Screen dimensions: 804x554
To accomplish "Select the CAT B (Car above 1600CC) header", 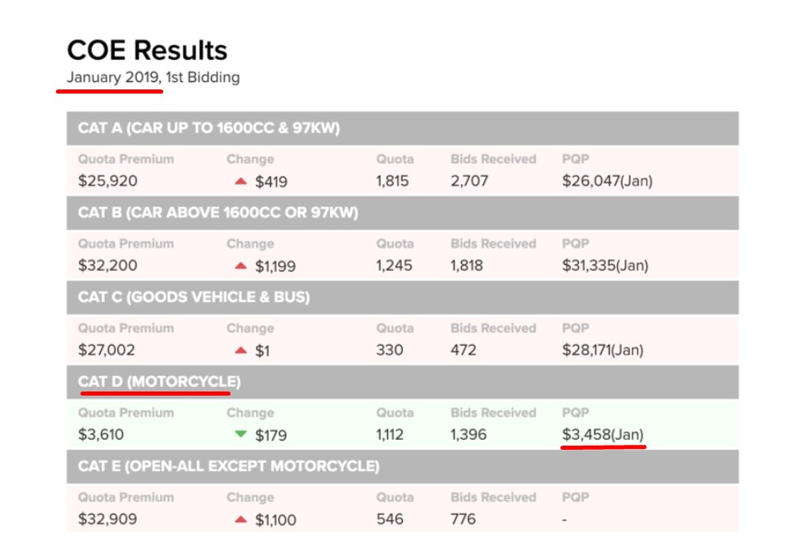I will 218,213.
